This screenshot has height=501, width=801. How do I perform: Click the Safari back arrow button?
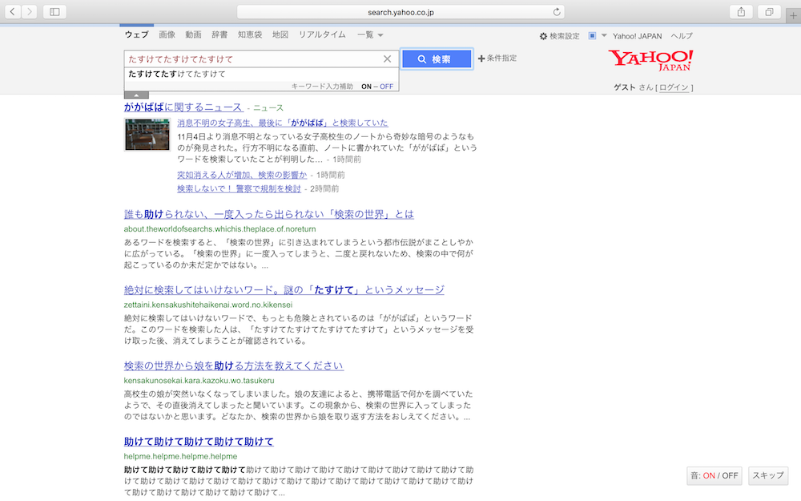click(x=12, y=12)
